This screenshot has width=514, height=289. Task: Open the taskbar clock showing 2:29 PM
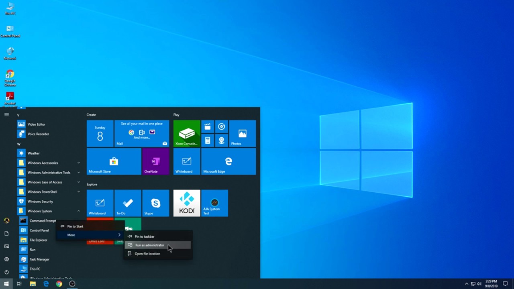point(492,284)
